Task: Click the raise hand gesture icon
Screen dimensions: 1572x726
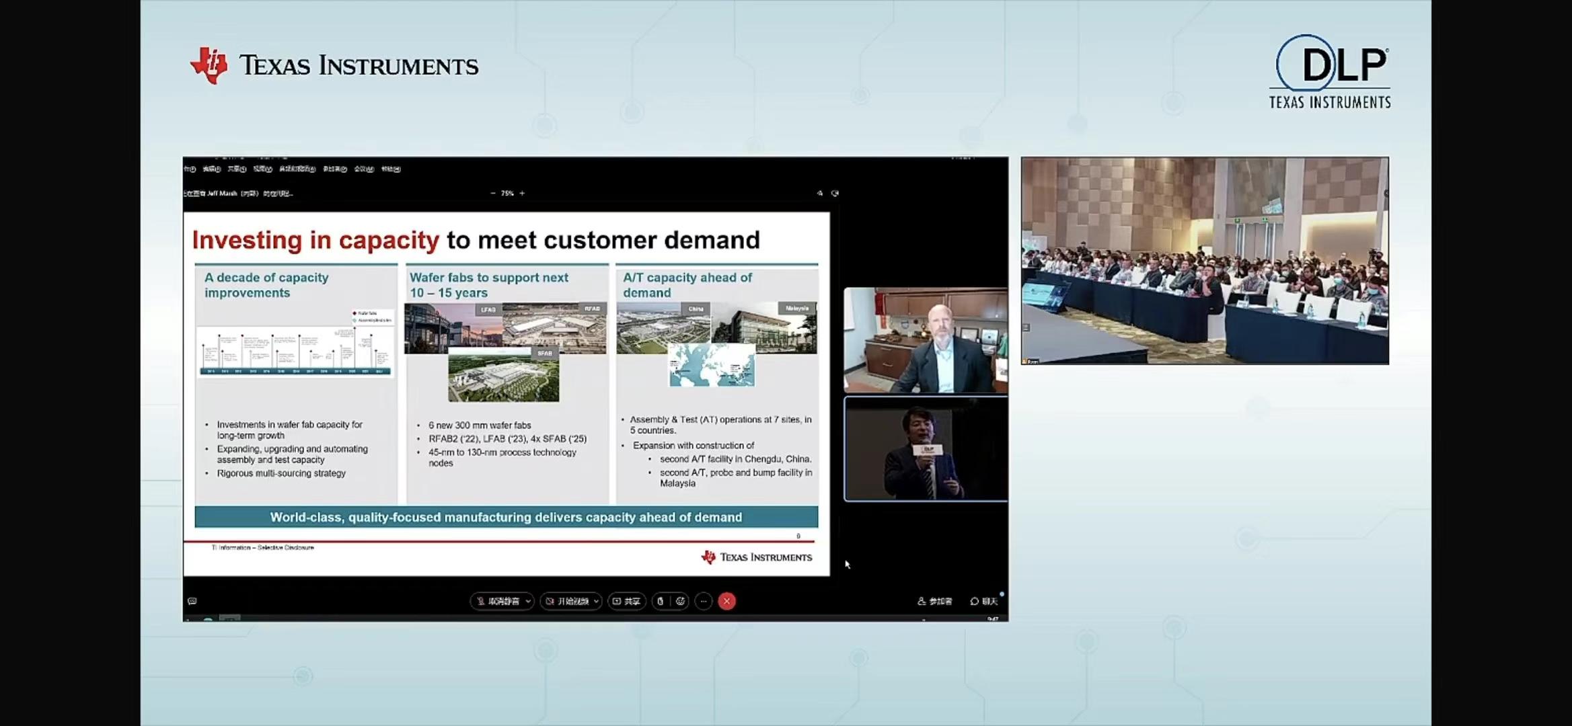Action: (x=661, y=601)
